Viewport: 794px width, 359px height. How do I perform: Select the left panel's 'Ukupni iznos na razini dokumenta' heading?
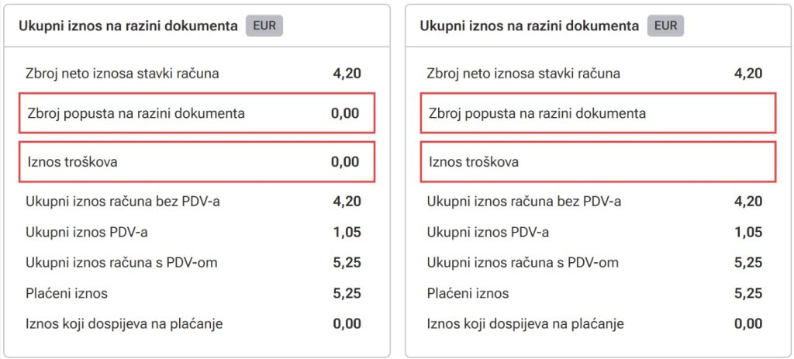pyautogui.click(x=127, y=26)
